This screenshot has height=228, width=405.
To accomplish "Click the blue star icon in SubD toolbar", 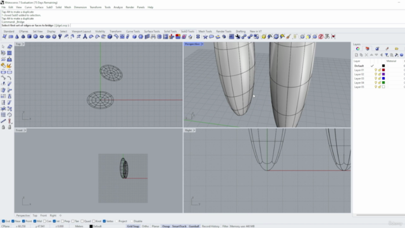I will tap(205, 37).
